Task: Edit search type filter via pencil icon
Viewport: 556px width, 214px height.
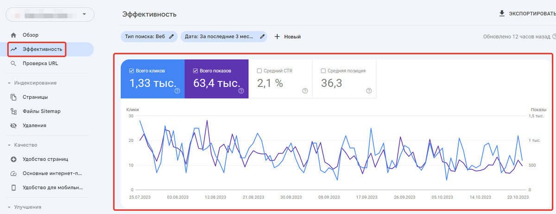Action: [x=171, y=37]
